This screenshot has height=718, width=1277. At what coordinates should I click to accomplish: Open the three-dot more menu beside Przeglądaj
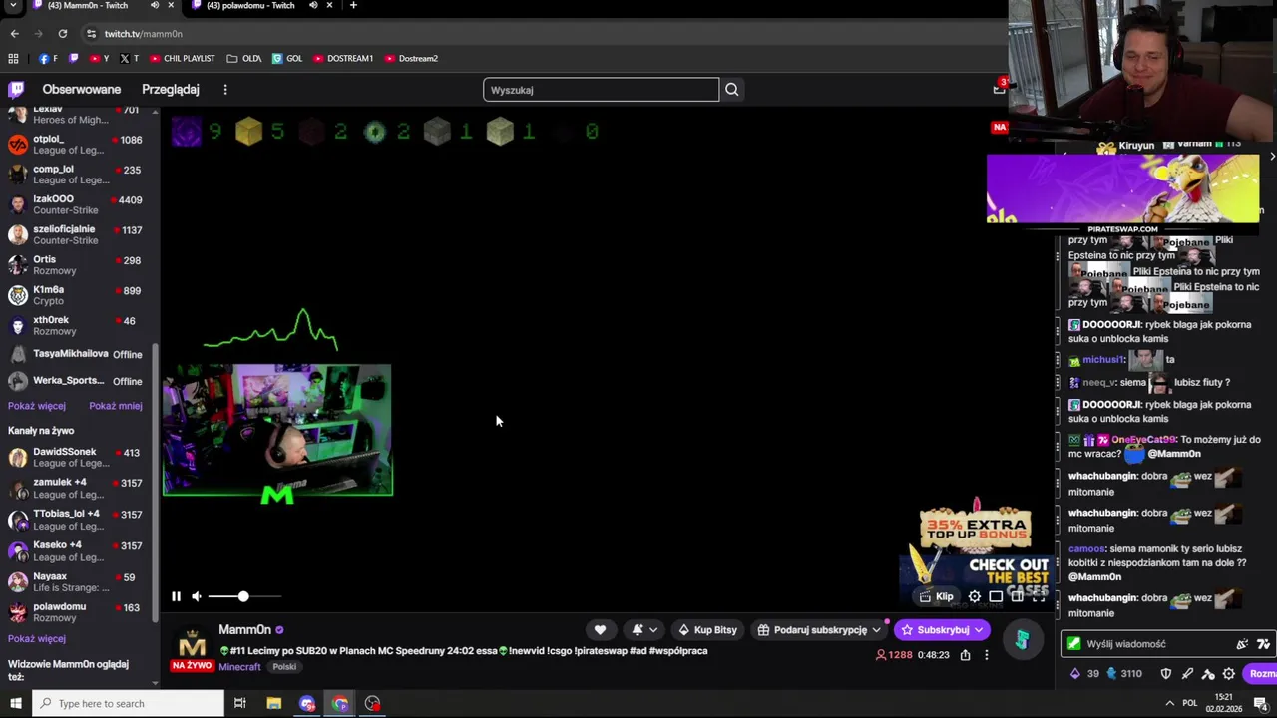pyautogui.click(x=225, y=89)
